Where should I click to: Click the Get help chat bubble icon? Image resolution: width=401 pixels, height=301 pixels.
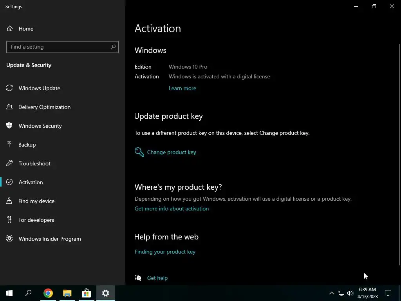coord(138,278)
